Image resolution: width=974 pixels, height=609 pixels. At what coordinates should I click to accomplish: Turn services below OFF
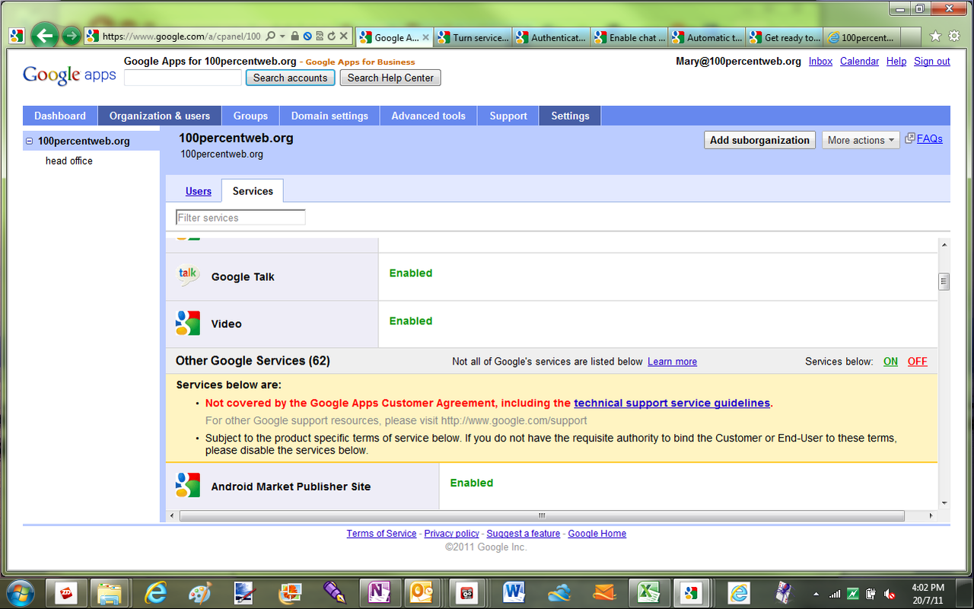[x=918, y=362]
